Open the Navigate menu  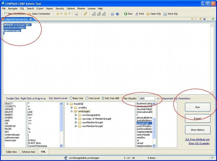13,8
